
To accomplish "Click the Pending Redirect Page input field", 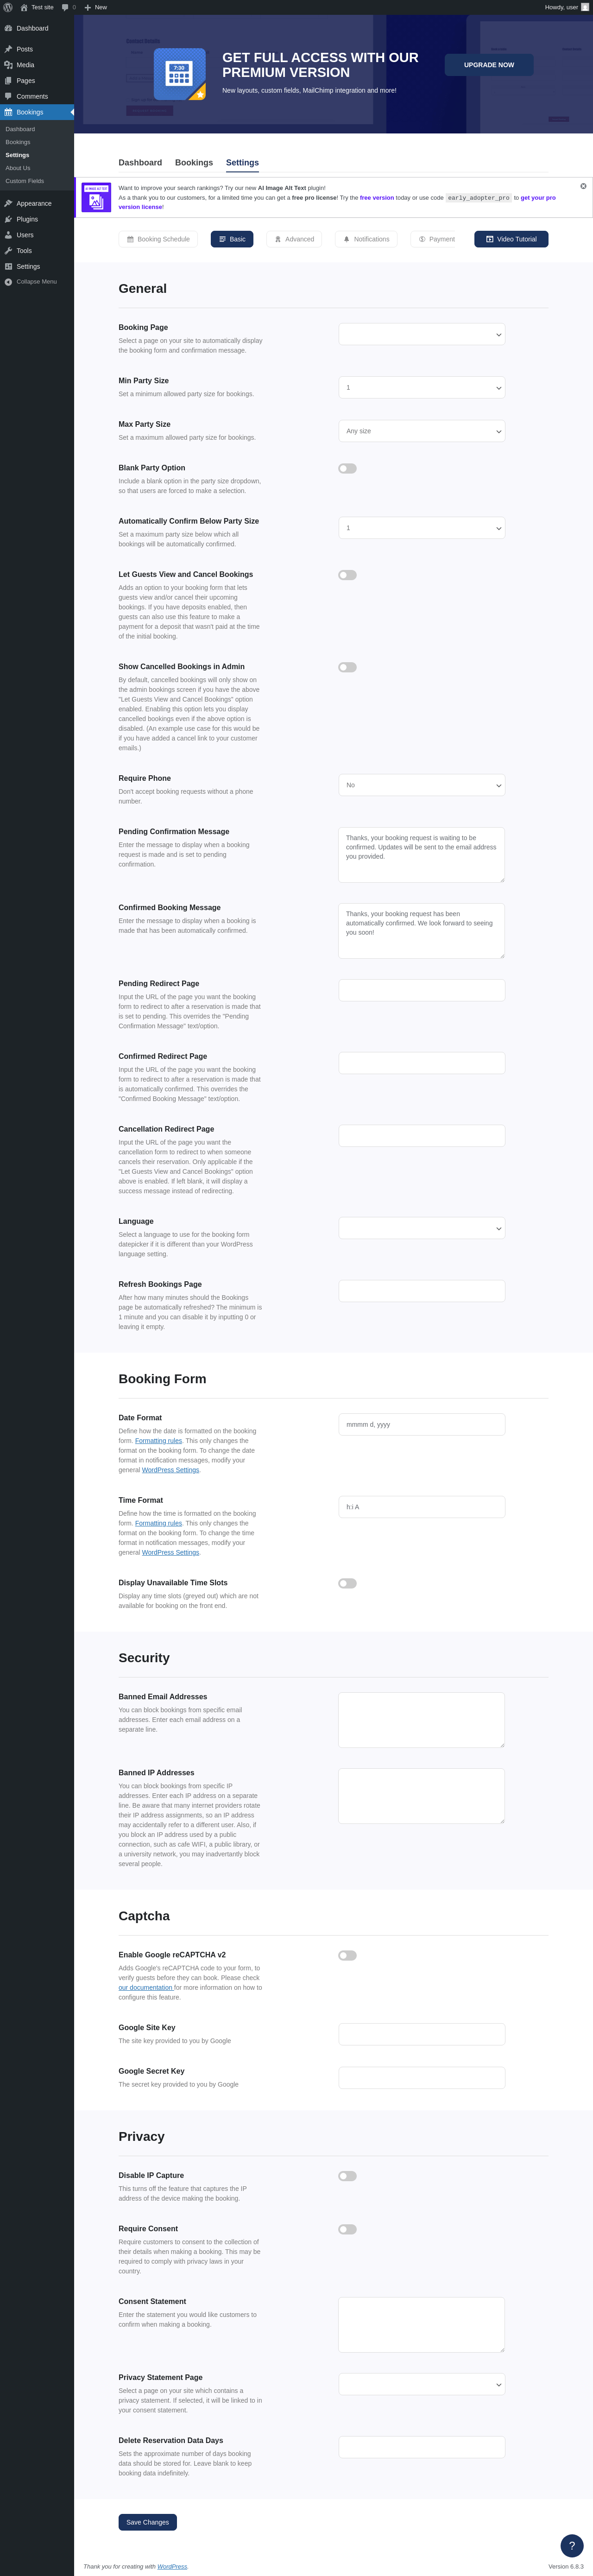I will [421, 990].
